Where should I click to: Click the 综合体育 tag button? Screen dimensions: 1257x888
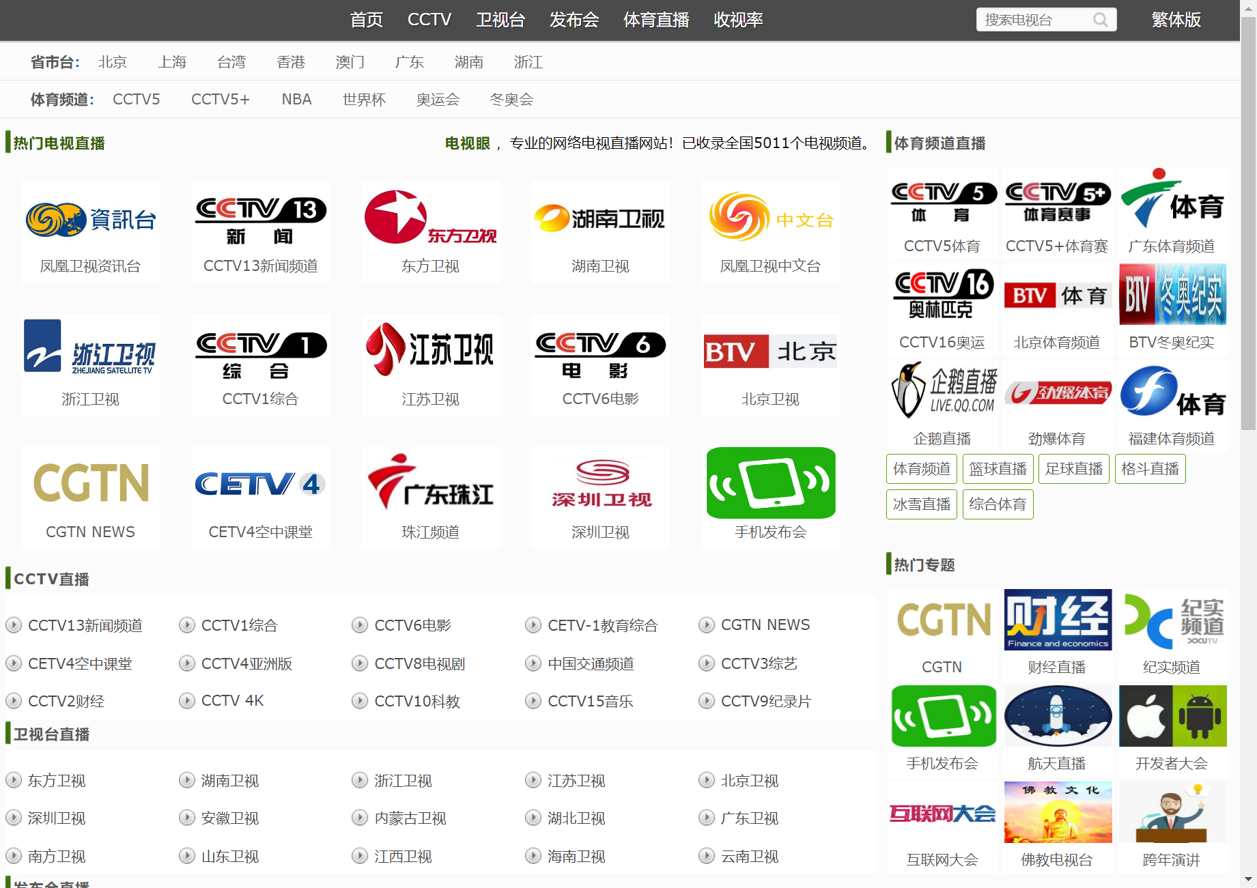click(998, 504)
